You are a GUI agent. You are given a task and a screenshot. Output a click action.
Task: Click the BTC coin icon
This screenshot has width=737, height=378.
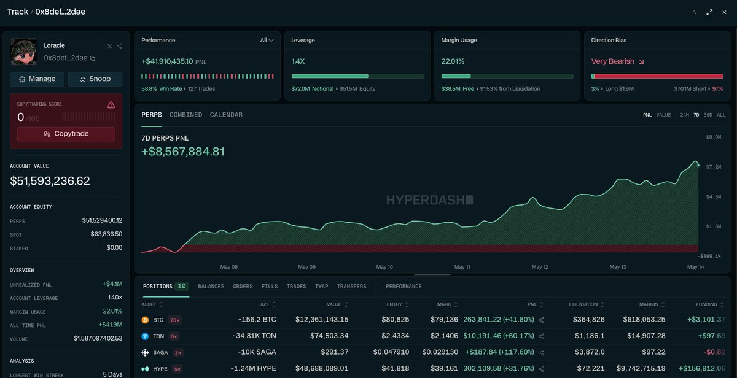coord(146,320)
